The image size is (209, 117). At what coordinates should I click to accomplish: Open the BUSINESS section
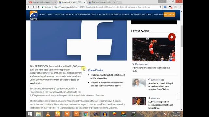click(x=116, y=14)
